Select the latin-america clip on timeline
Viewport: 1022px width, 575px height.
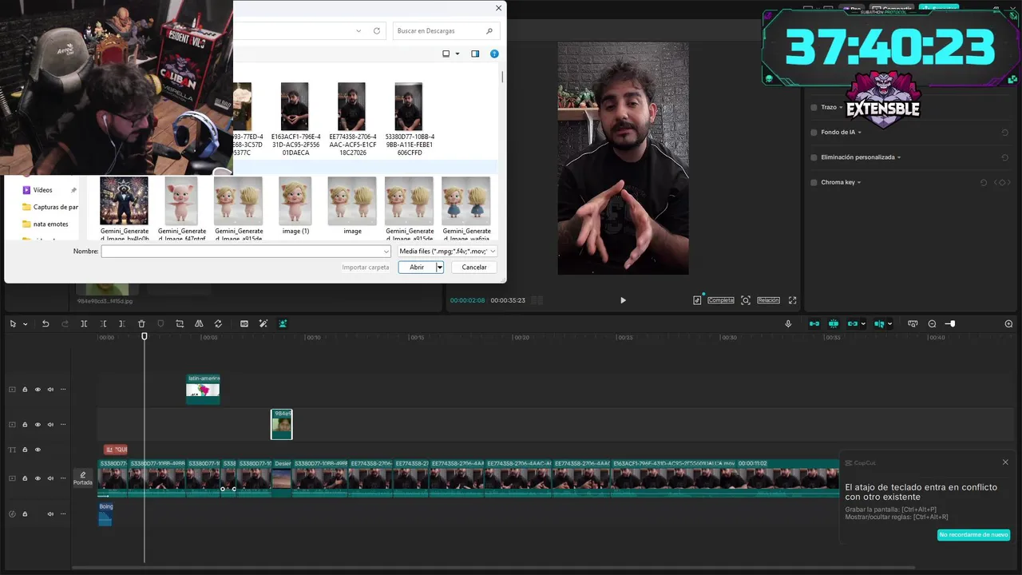coord(203,389)
